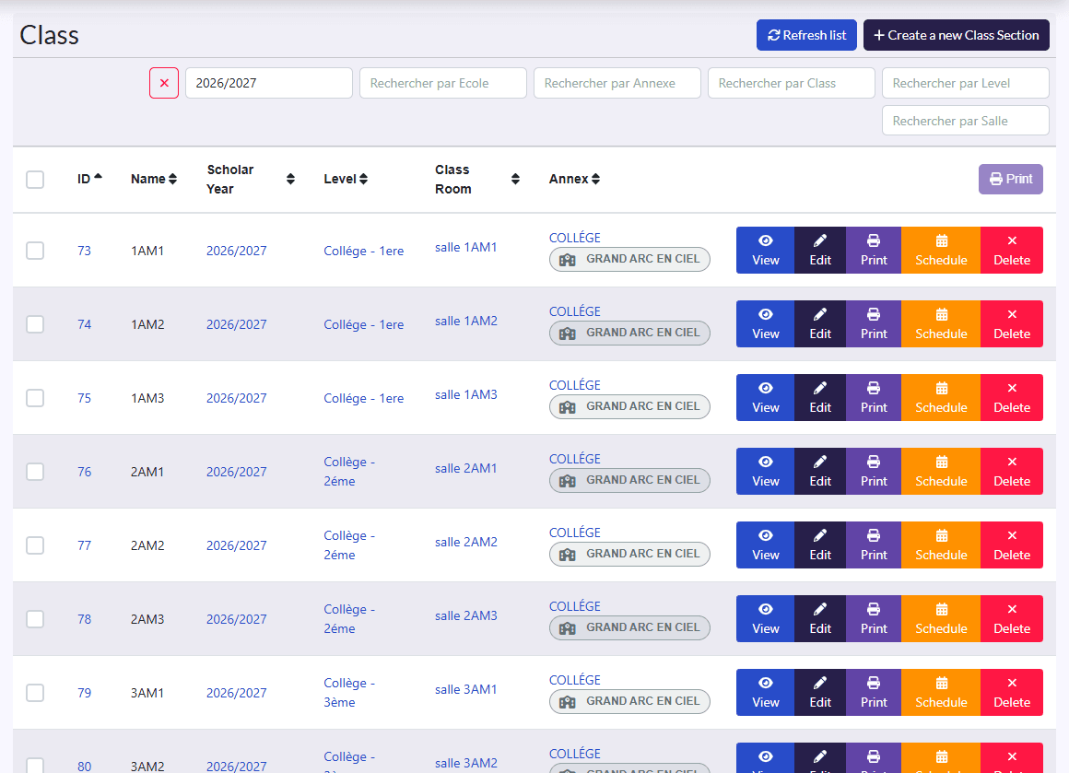Click the Refresh list button
The height and width of the screenshot is (773, 1069).
point(806,35)
